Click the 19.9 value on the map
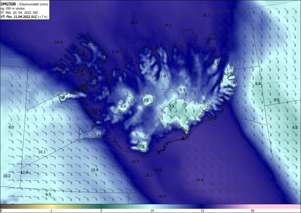 pyautogui.click(x=200, y=180)
